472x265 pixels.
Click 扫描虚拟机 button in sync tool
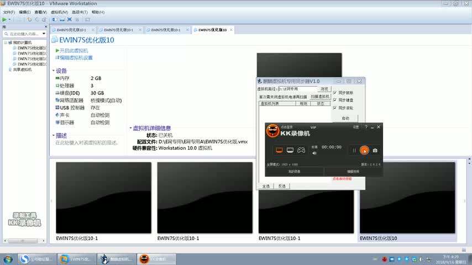[x=320, y=97]
